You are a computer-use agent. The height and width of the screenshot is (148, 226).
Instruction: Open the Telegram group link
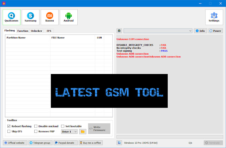(41, 143)
